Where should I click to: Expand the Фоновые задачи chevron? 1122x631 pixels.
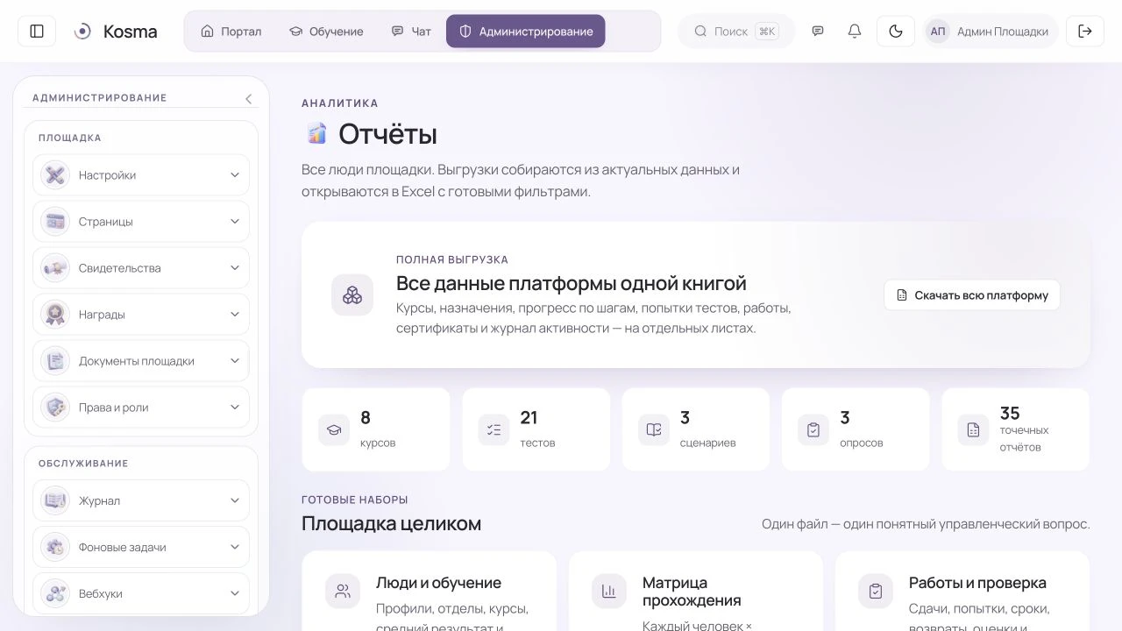235,547
